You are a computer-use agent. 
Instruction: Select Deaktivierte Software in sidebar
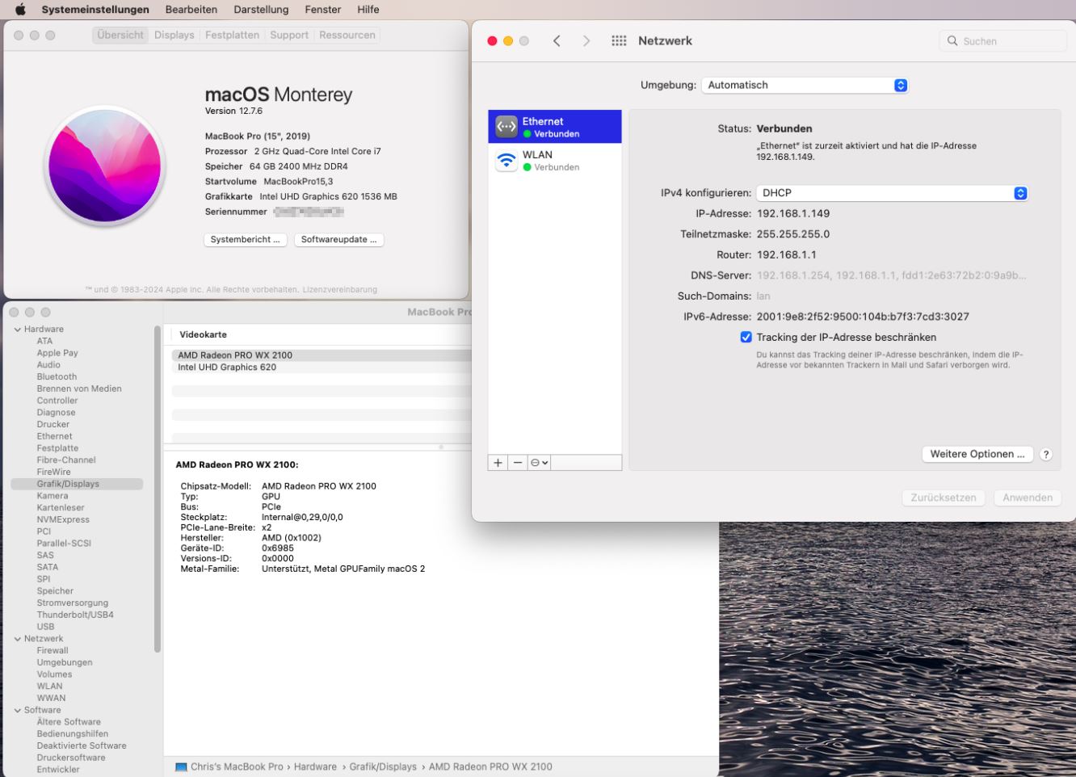point(82,746)
